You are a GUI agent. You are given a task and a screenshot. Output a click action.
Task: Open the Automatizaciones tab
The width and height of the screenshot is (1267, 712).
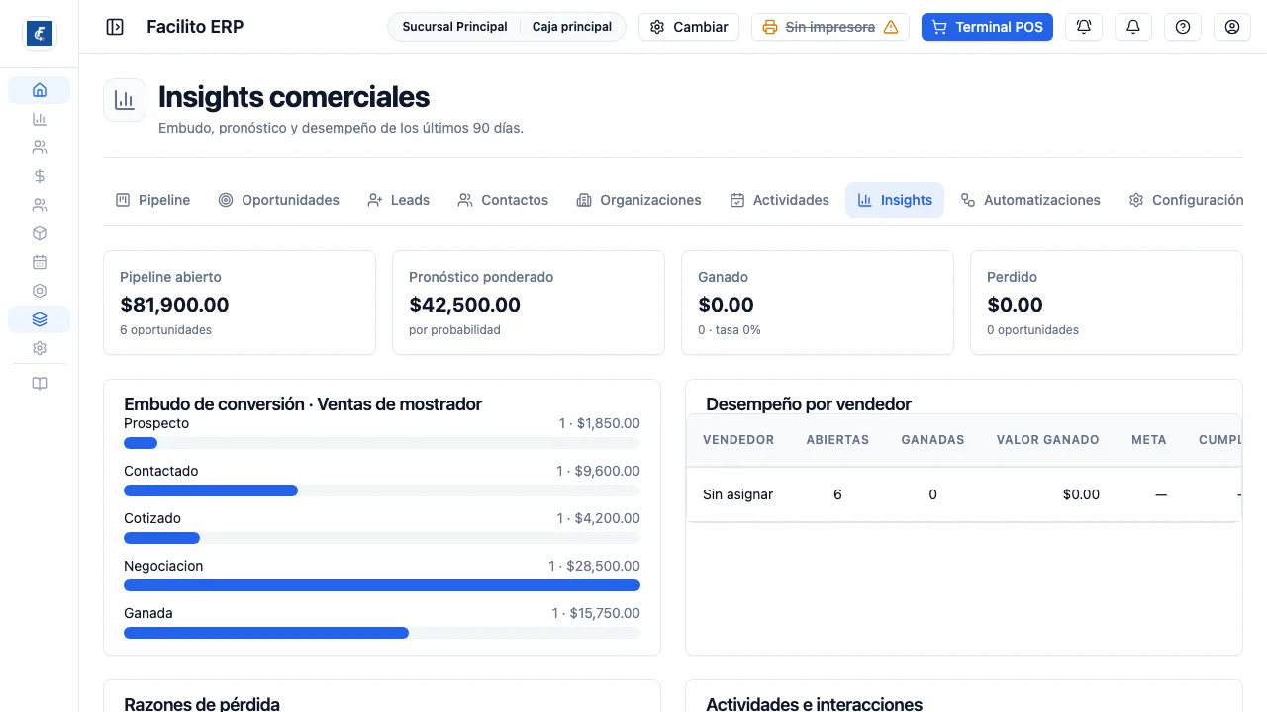click(x=1030, y=200)
